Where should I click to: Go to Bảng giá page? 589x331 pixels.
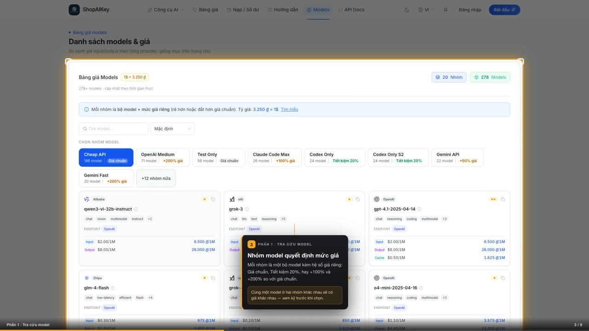pyautogui.click(x=205, y=10)
